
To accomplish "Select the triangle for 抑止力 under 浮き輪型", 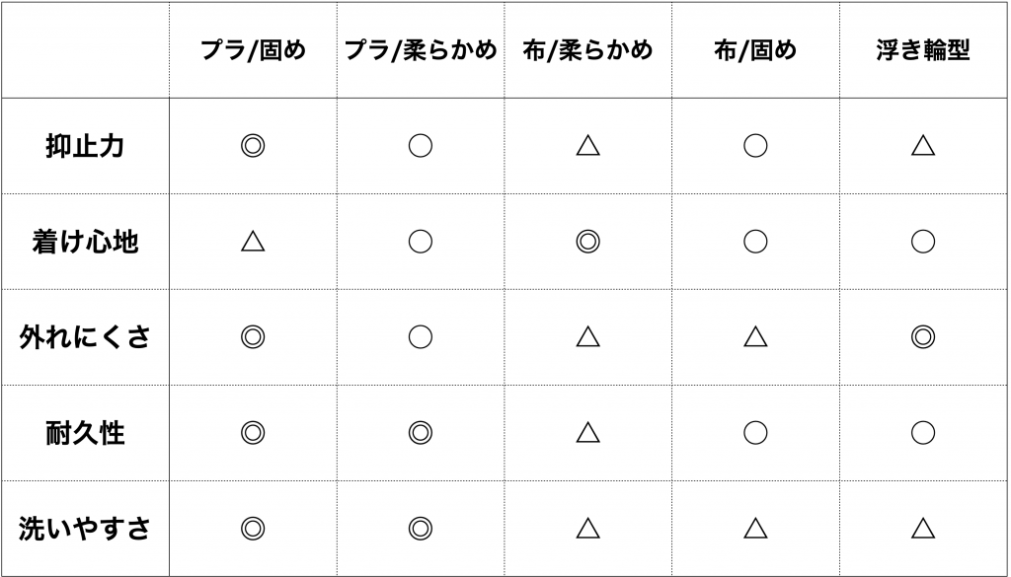I will click(923, 146).
